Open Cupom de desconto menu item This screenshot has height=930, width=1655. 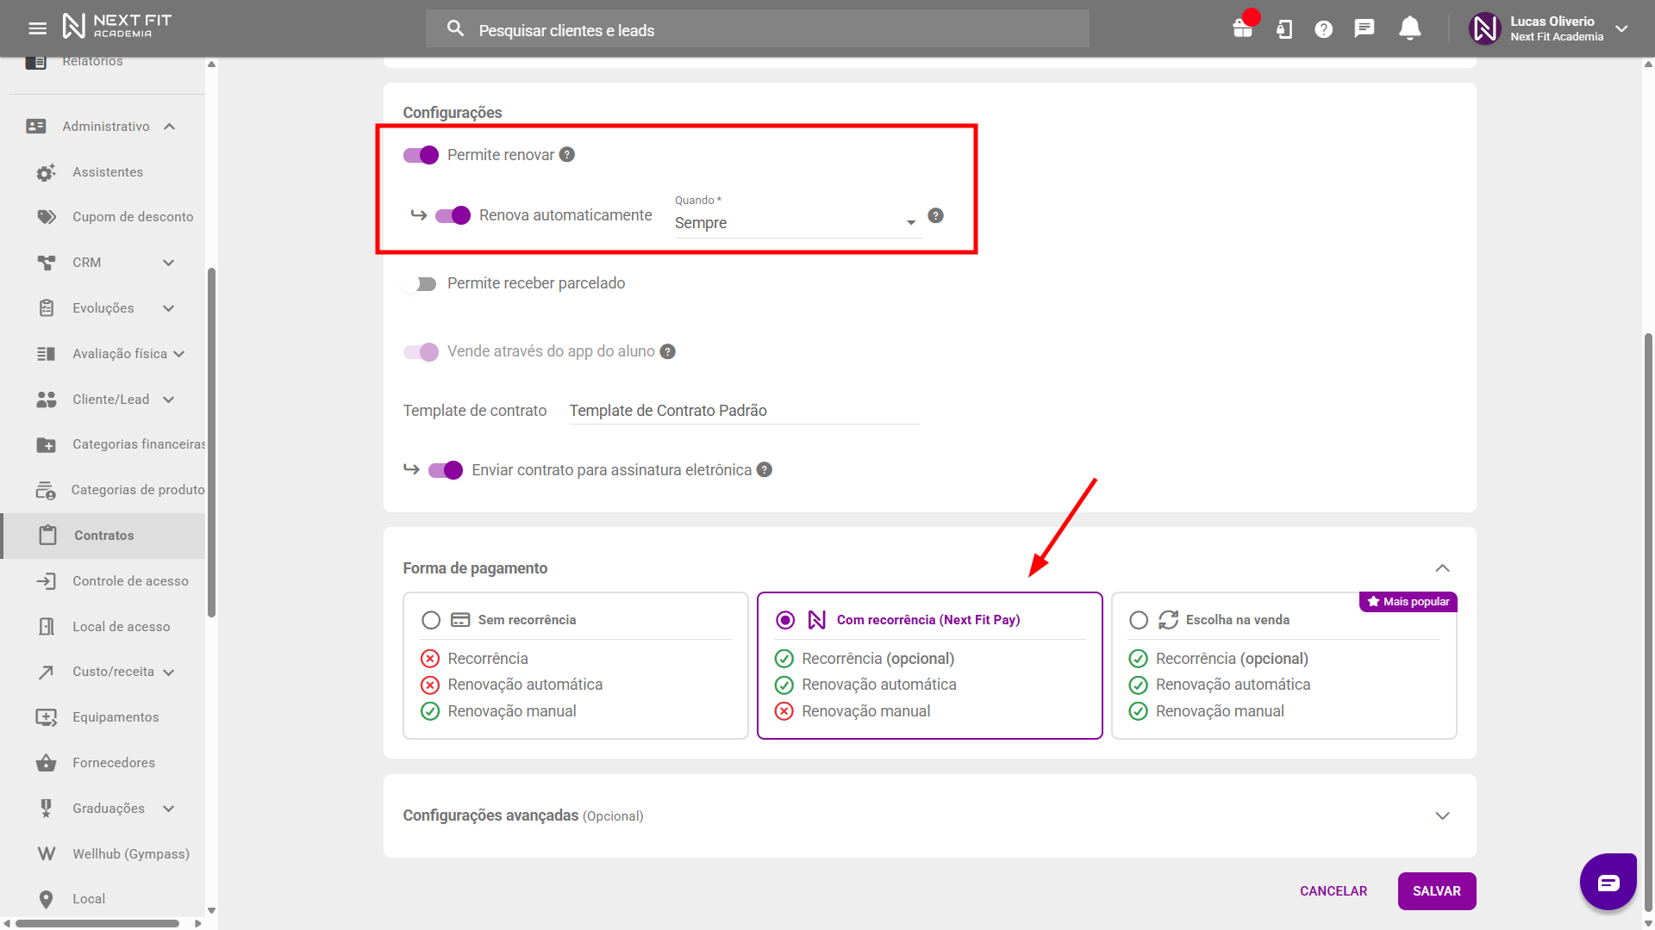133,217
